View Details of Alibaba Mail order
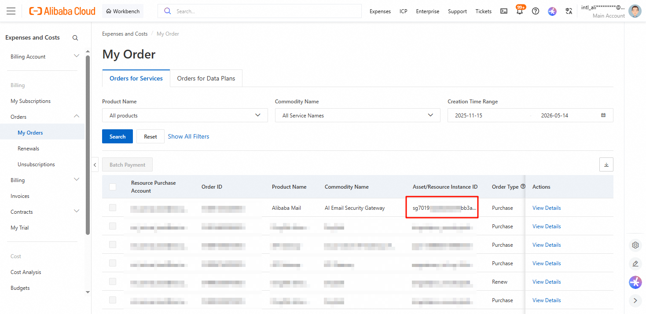This screenshot has height=314, width=646. (547, 208)
